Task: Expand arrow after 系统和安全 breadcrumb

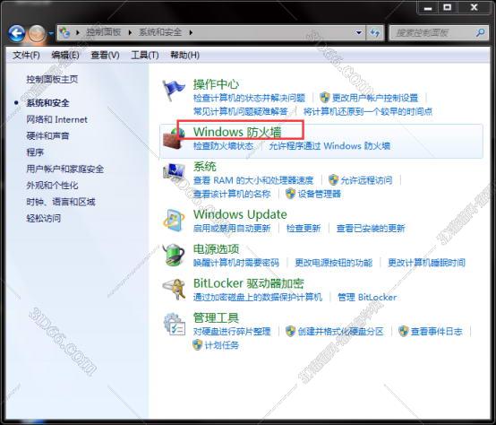Action: click(191, 32)
